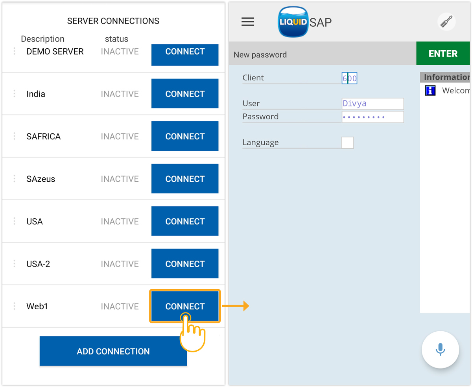Open options dots for SAzeus connection
The width and height of the screenshot is (472, 387).
click(15, 179)
